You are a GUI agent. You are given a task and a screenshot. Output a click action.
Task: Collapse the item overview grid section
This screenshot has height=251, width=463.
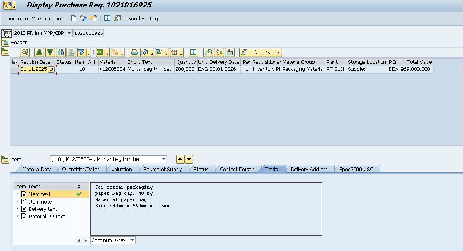point(5,51)
